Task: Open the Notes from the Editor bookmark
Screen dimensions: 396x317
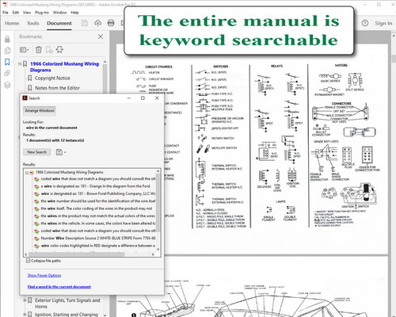Action: [57, 88]
